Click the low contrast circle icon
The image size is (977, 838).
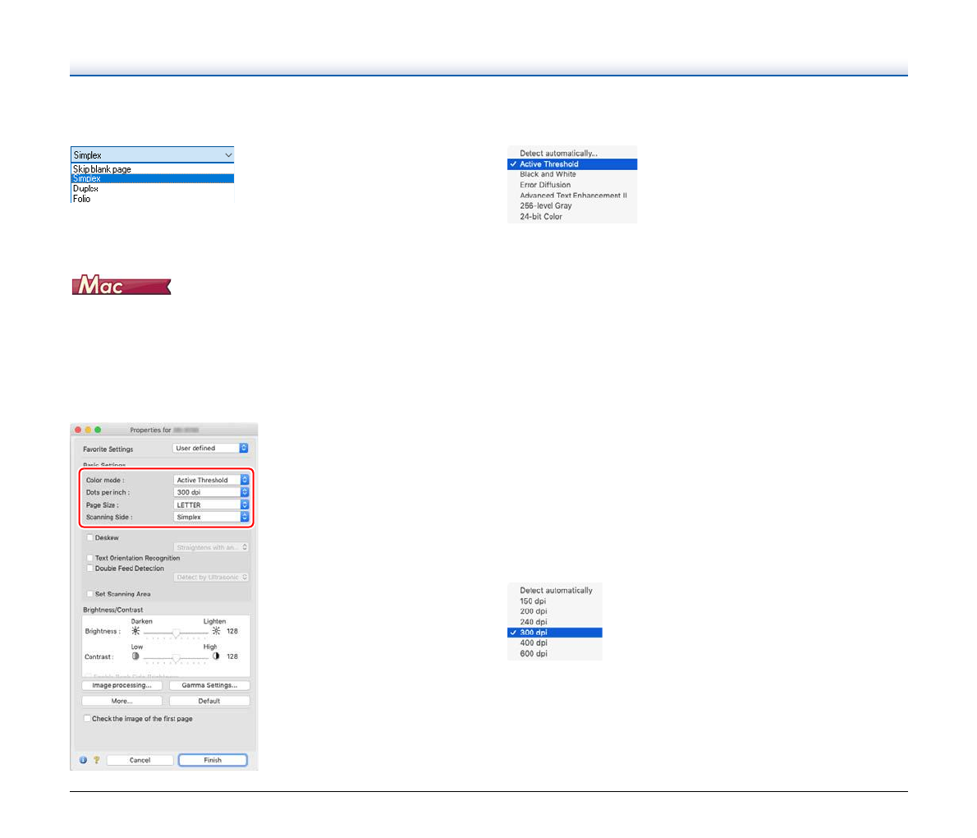coord(136,657)
